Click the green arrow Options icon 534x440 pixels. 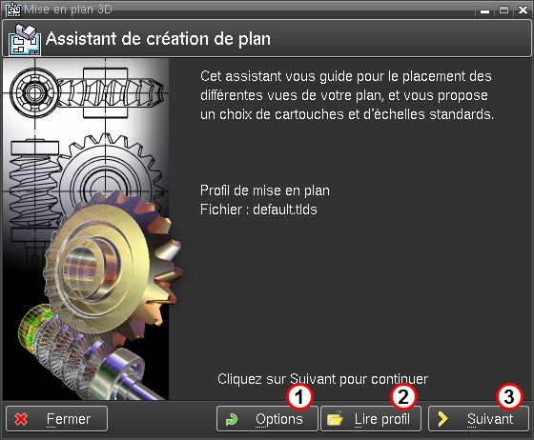pos(232,420)
